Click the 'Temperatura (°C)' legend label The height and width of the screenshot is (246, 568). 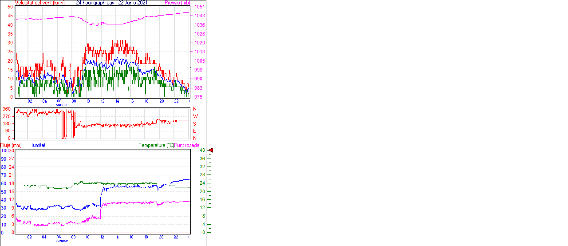(156, 145)
